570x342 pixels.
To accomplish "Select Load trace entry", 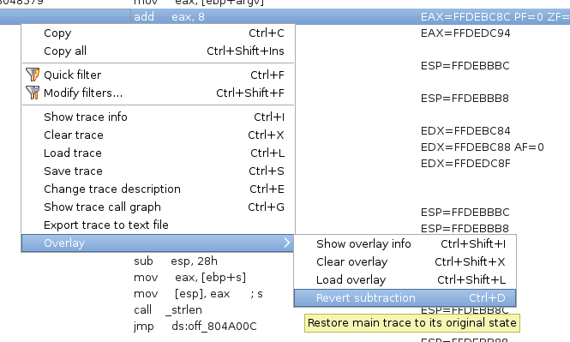I will click(x=158, y=153).
